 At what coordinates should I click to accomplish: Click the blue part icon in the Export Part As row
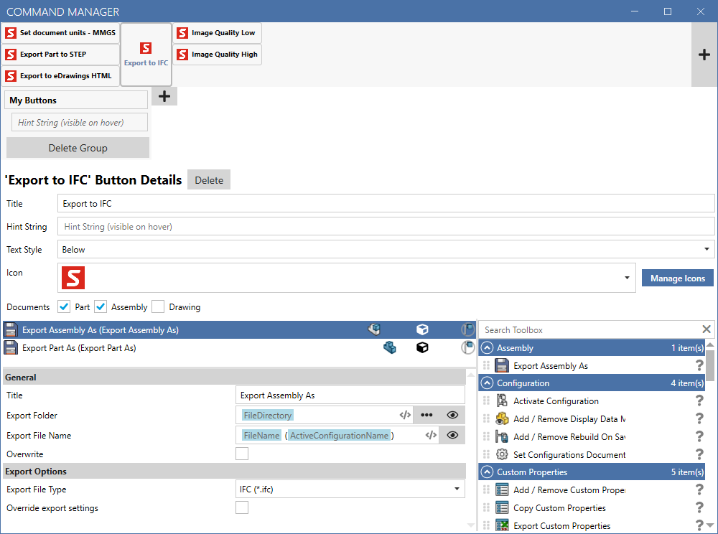click(x=390, y=348)
